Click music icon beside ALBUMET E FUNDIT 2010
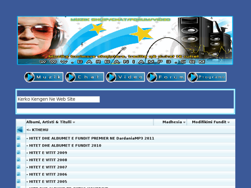This screenshot has height=188, width=251. point(19,145)
